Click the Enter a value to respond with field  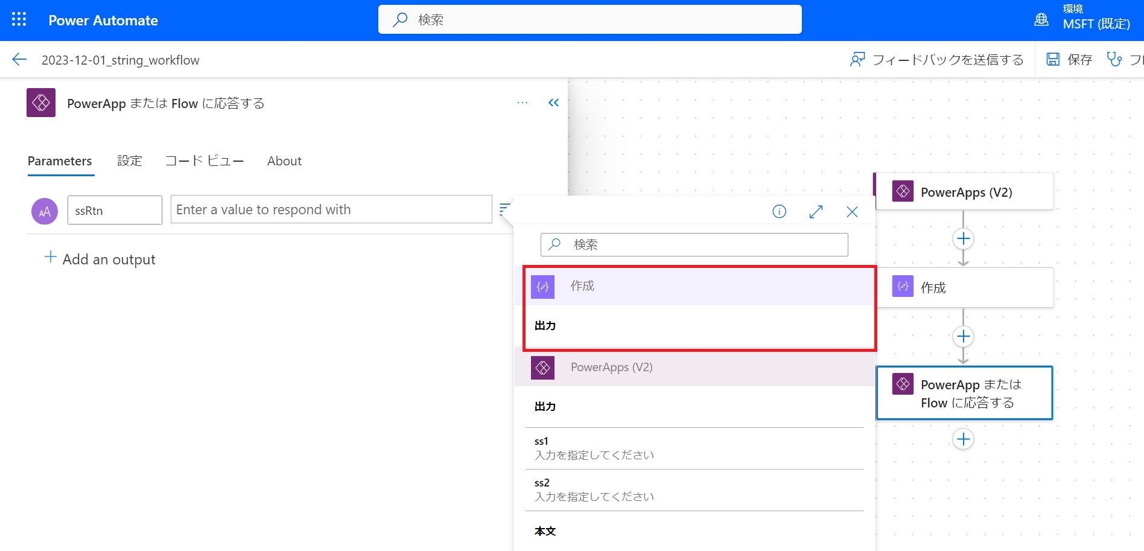[x=331, y=209]
